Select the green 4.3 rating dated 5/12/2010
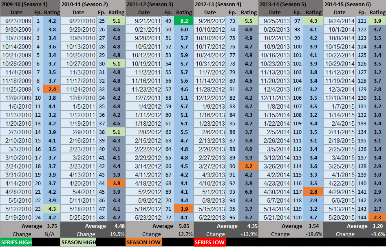This screenshot has width=386, height=247. coord(52,209)
